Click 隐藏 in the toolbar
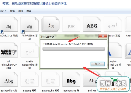 29,11
